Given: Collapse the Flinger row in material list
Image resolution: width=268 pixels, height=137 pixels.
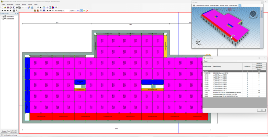Looking at the screenshot, I should 203,71.
